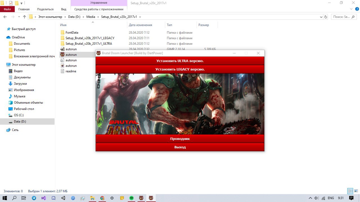Screen dimensions: 360x202
Task: Switch to large icons view layout
Action: point(356,191)
